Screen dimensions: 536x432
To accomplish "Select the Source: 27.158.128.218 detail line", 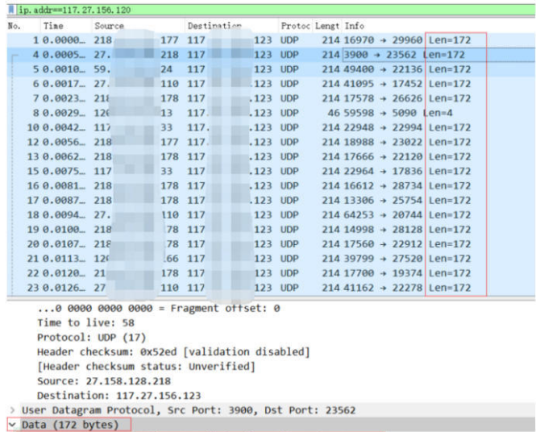I will point(104,380).
